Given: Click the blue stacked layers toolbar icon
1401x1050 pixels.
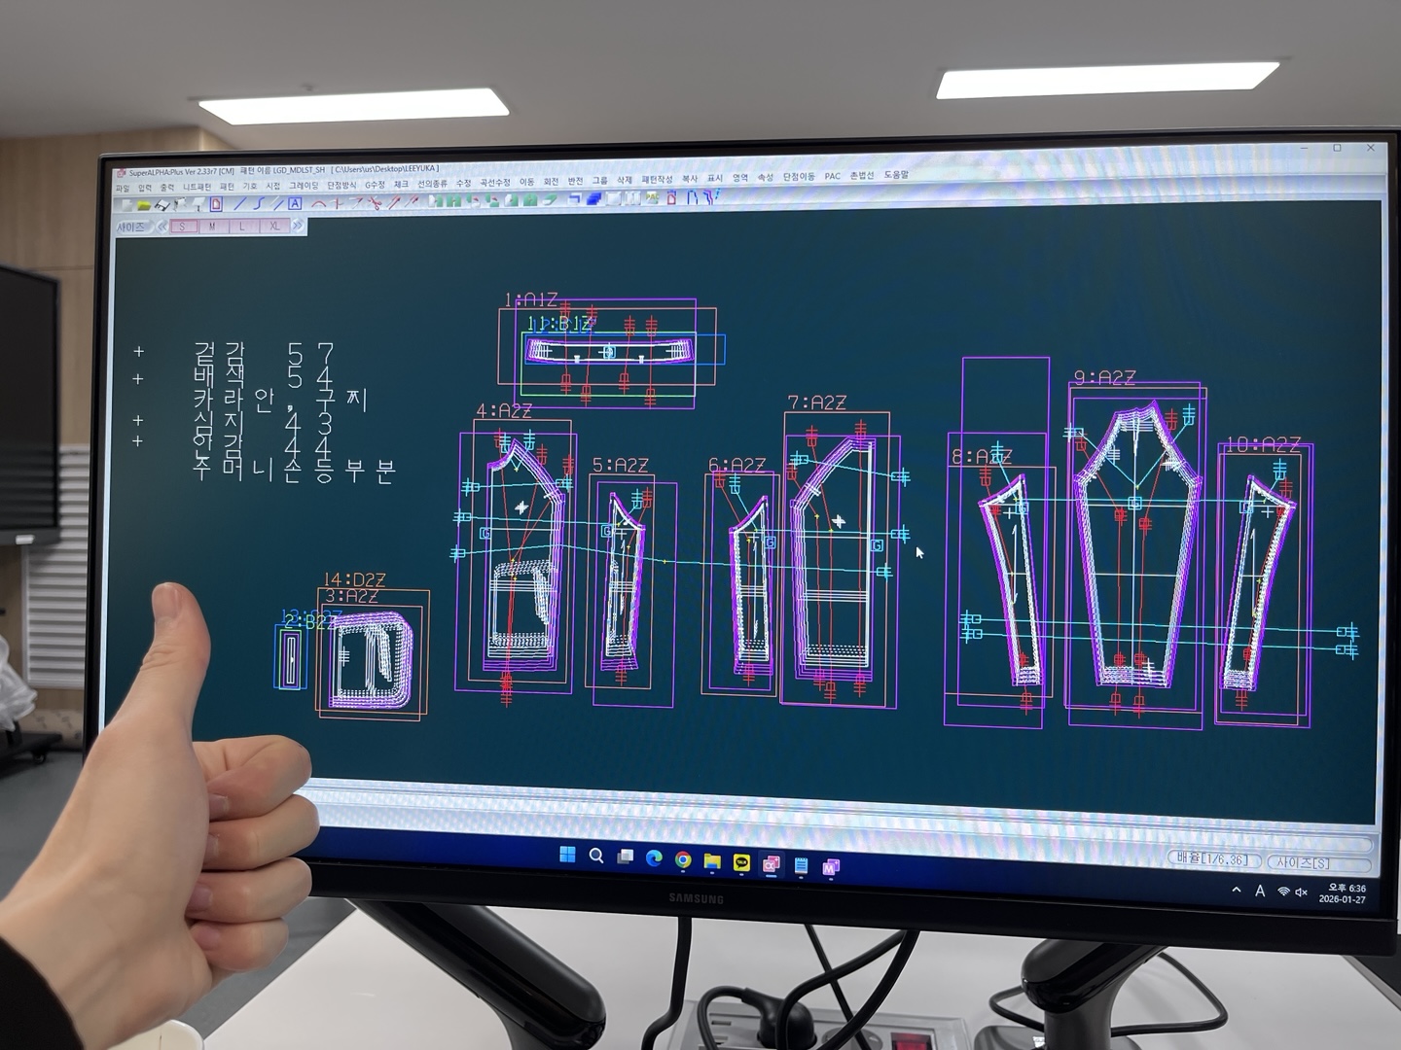Looking at the screenshot, I should point(593,199).
